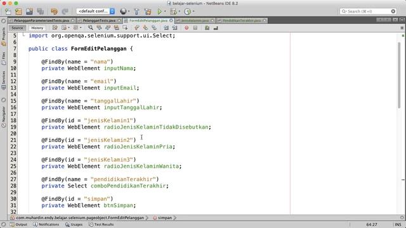Image resolution: width=406 pixels, height=228 pixels.
Task: Switch to the PendidikanTerakhir.java tab
Action: (x=241, y=20)
